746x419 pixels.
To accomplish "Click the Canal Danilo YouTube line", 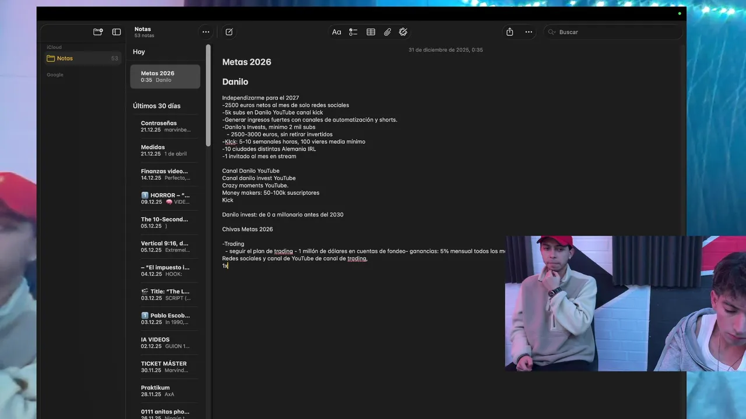I will point(251,171).
